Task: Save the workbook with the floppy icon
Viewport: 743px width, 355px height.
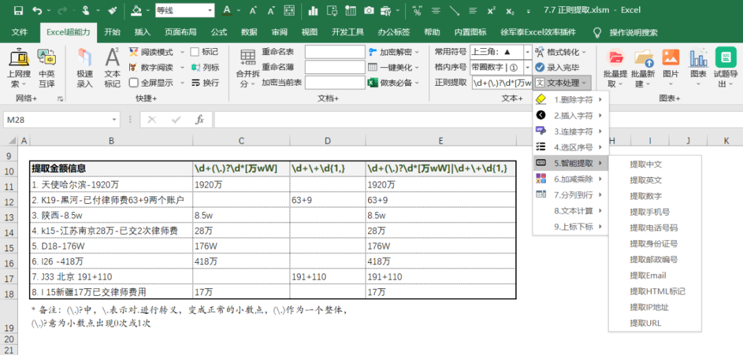Action: coord(18,10)
